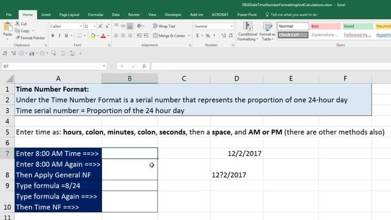This screenshot has height=220, width=391.
Task: Toggle Merge & Center
Action: click(x=169, y=35)
